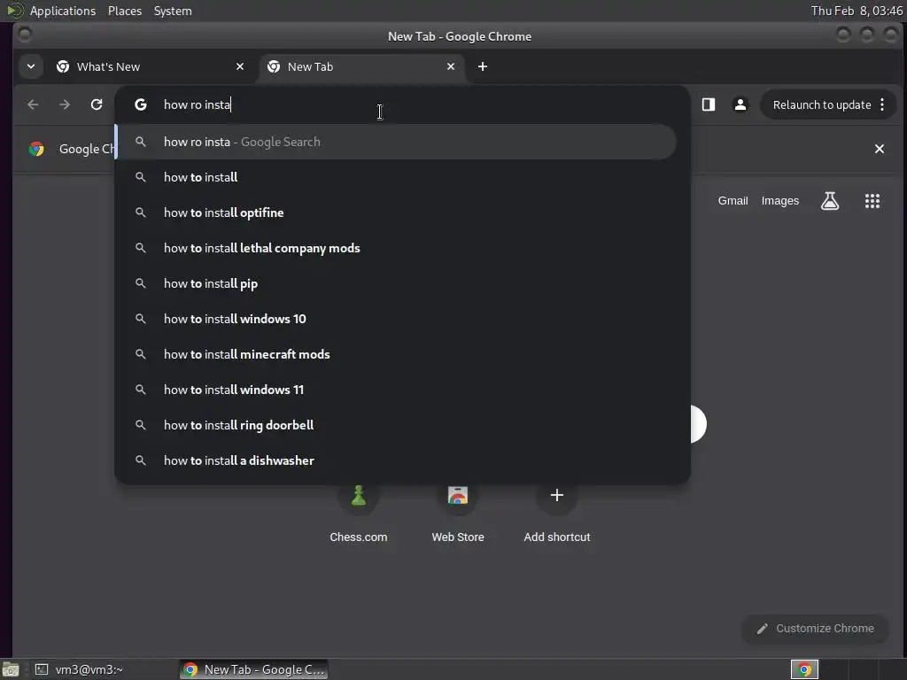Image resolution: width=907 pixels, height=680 pixels.
Task: Open a new tab with plus button
Action: coord(483,66)
